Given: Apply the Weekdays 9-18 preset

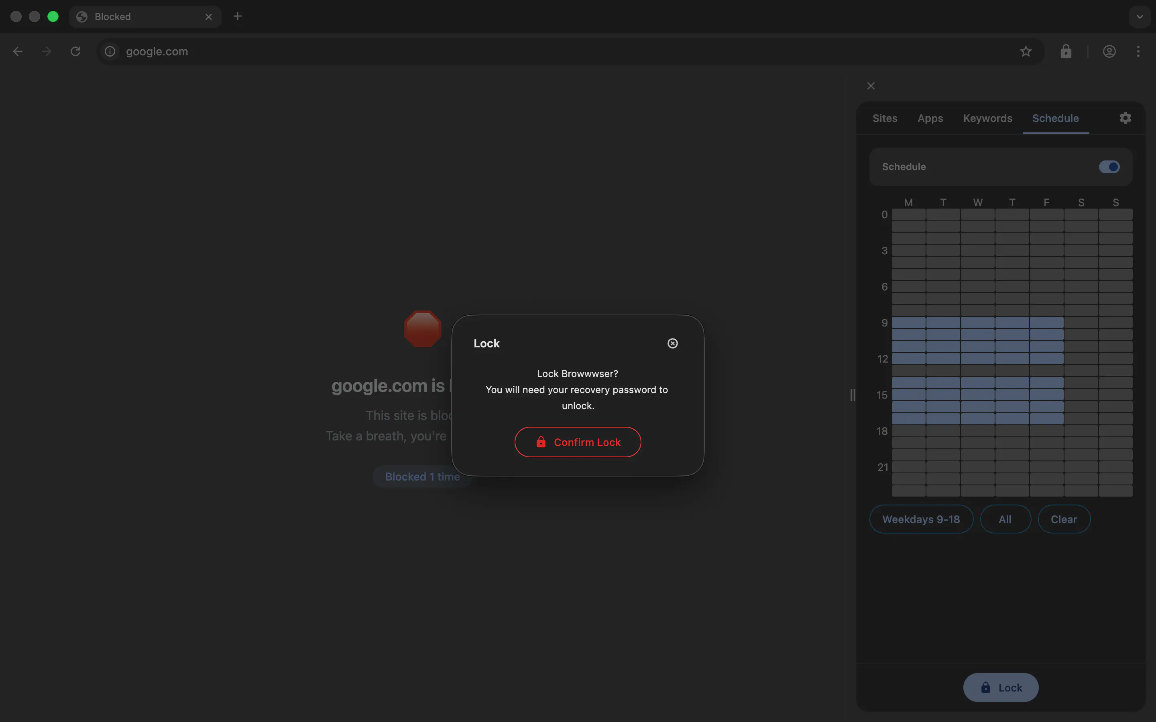Looking at the screenshot, I should coord(921,519).
